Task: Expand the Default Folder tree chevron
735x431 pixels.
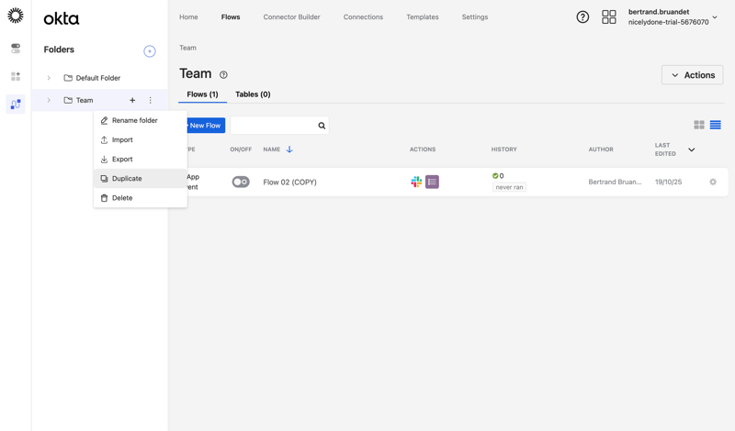Action: point(49,78)
